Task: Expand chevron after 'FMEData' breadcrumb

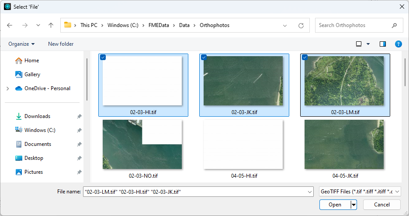Action: pyautogui.click(x=174, y=25)
